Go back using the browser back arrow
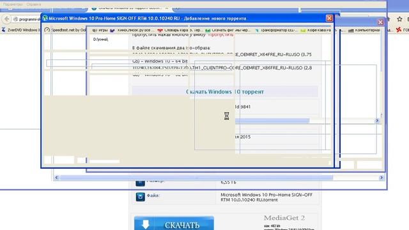 pos(7,19)
